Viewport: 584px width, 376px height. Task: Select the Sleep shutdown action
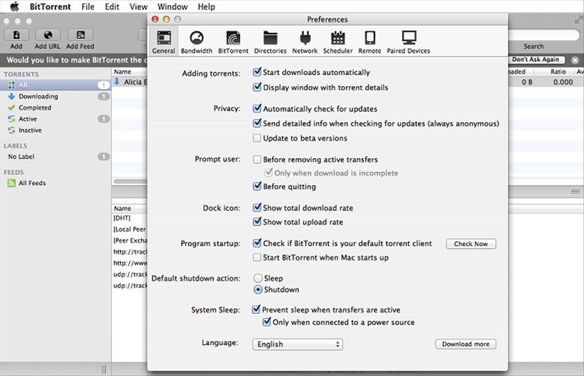click(x=257, y=278)
